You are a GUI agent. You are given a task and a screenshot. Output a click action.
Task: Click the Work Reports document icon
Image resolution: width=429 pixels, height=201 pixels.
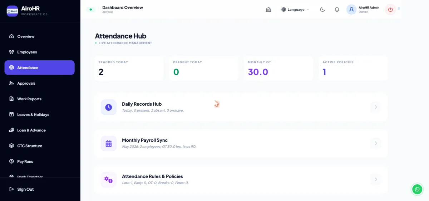[x=11, y=99]
